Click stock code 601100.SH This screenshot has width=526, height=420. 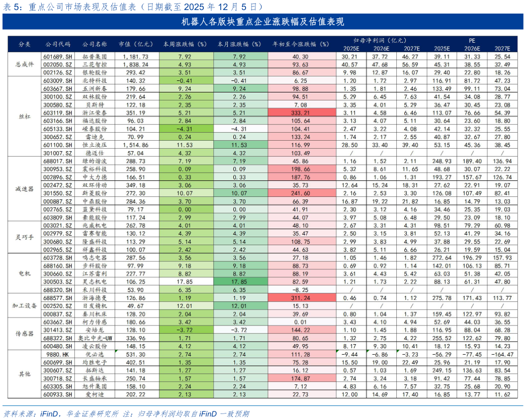56,145
